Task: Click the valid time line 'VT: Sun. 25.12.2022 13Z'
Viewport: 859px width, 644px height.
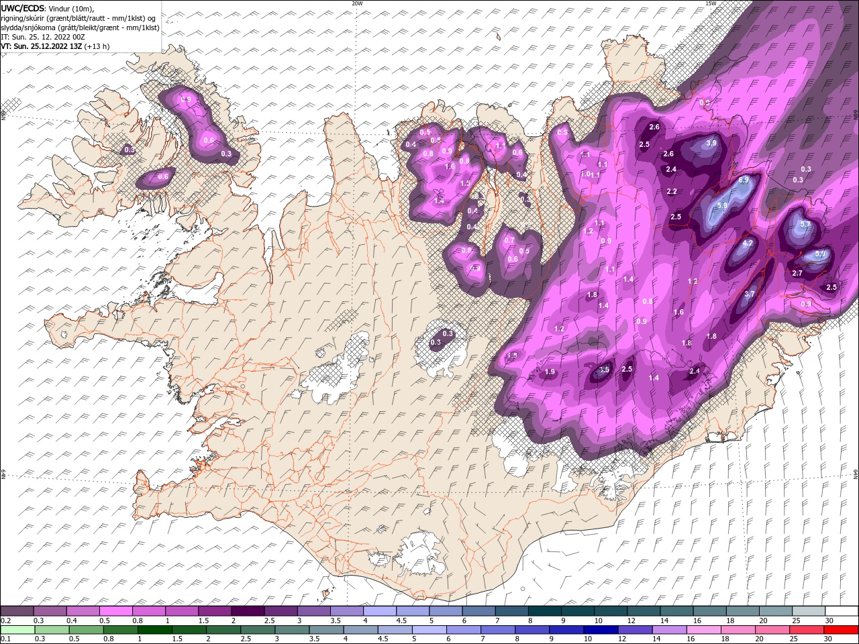Action: point(42,46)
